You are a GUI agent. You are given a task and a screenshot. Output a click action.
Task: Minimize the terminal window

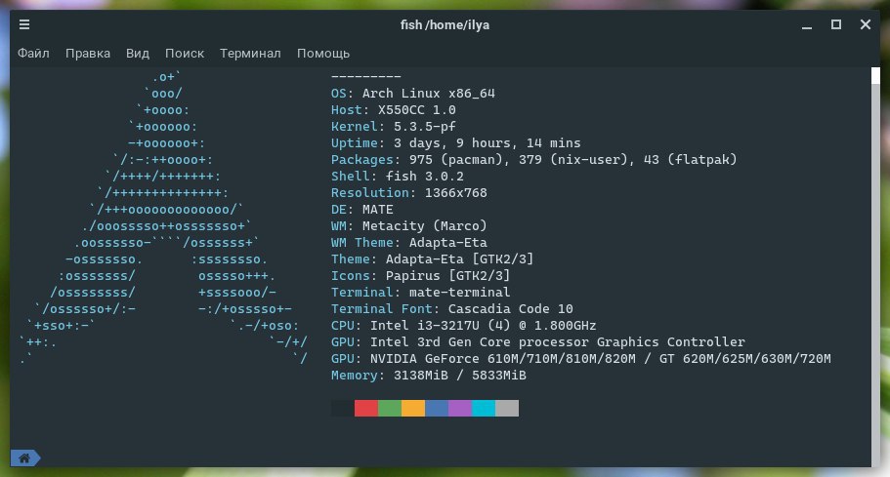coord(807,25)
